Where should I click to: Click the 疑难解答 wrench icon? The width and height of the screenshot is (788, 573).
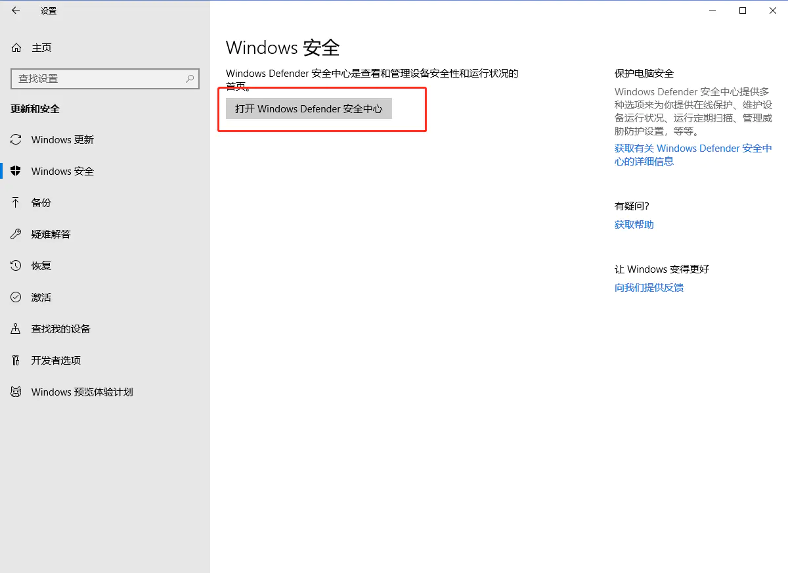(16, 235)
